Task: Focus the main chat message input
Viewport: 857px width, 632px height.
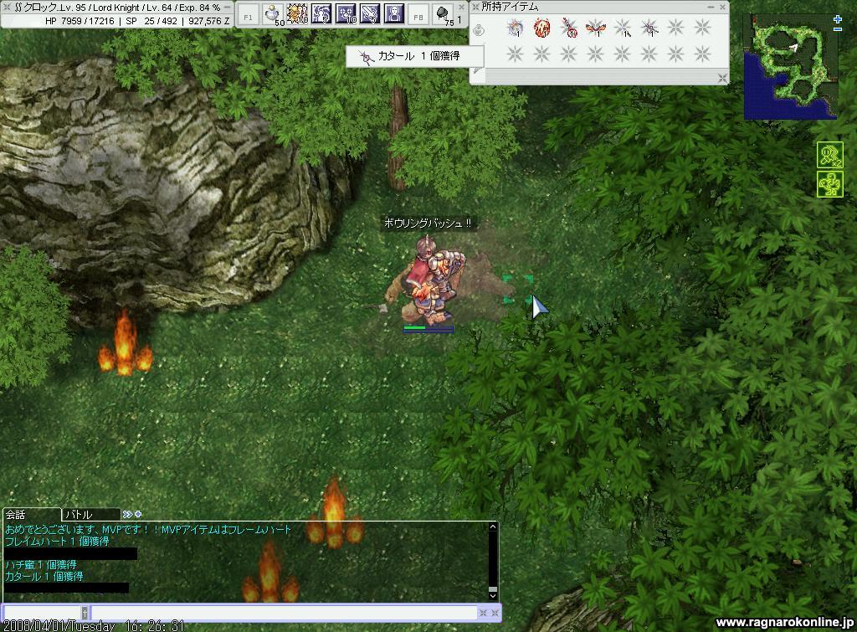Action: (284, 612)
